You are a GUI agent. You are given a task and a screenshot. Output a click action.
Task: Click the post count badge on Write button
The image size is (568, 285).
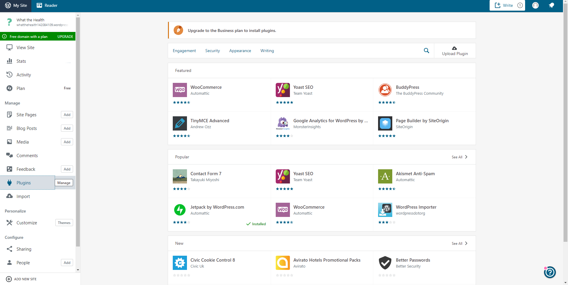tap(520, 5)
